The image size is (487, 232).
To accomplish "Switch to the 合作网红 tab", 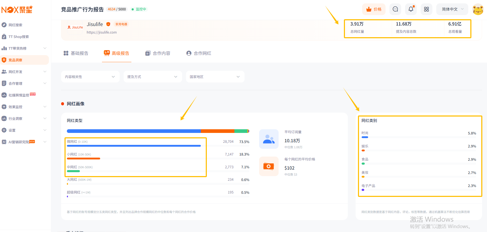I will point(199,53).
